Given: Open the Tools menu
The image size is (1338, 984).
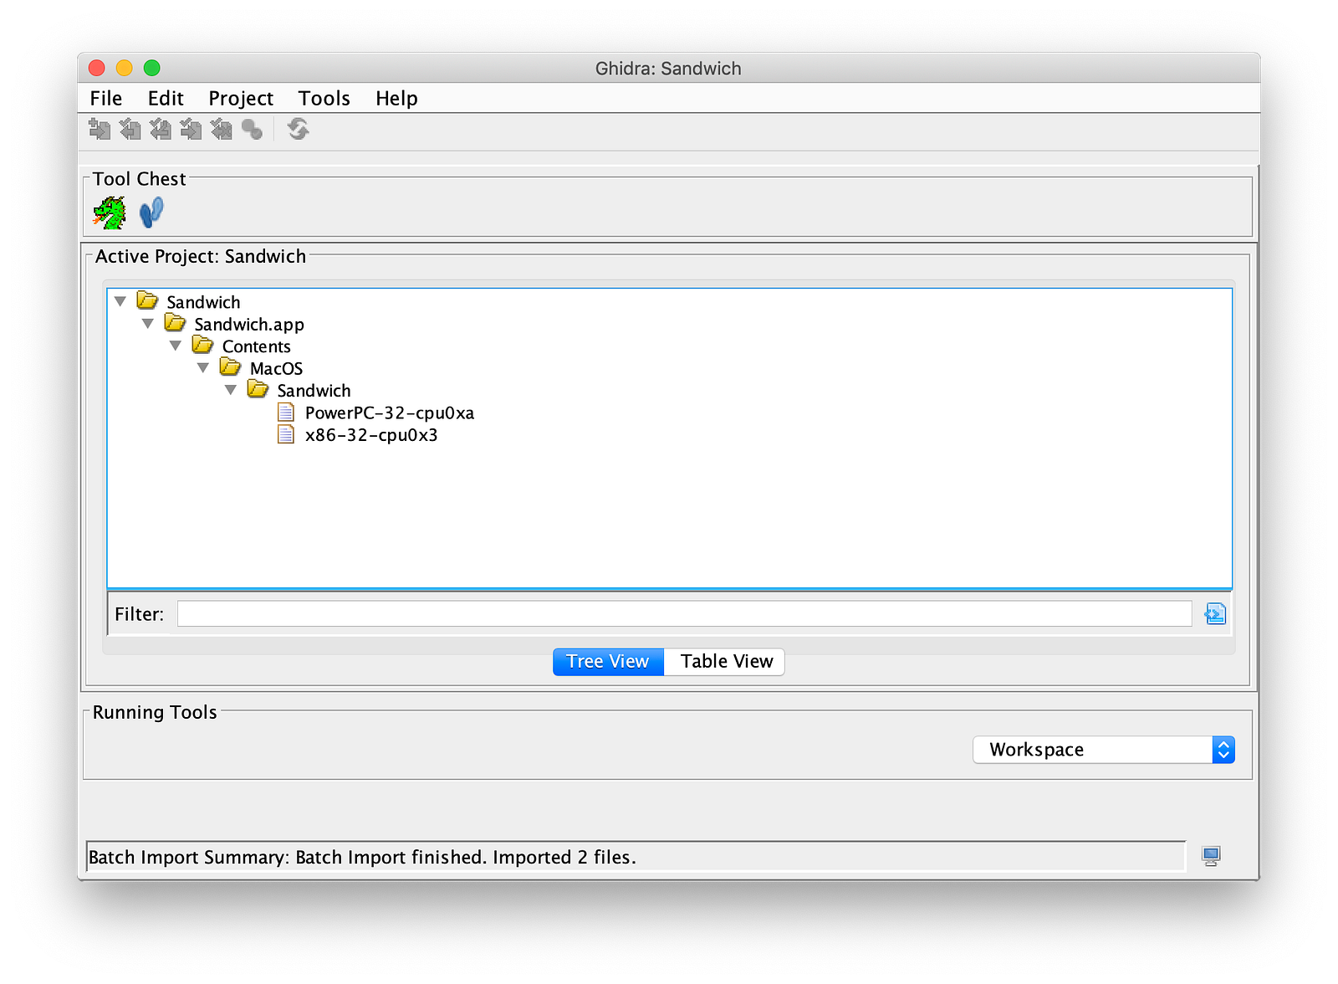Looking at the screenshot, I should pos(324,99).
